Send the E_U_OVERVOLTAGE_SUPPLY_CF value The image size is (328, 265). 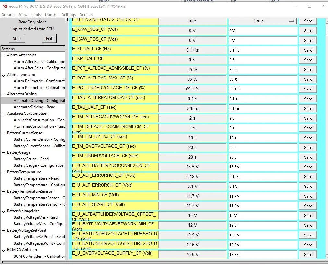308,255
